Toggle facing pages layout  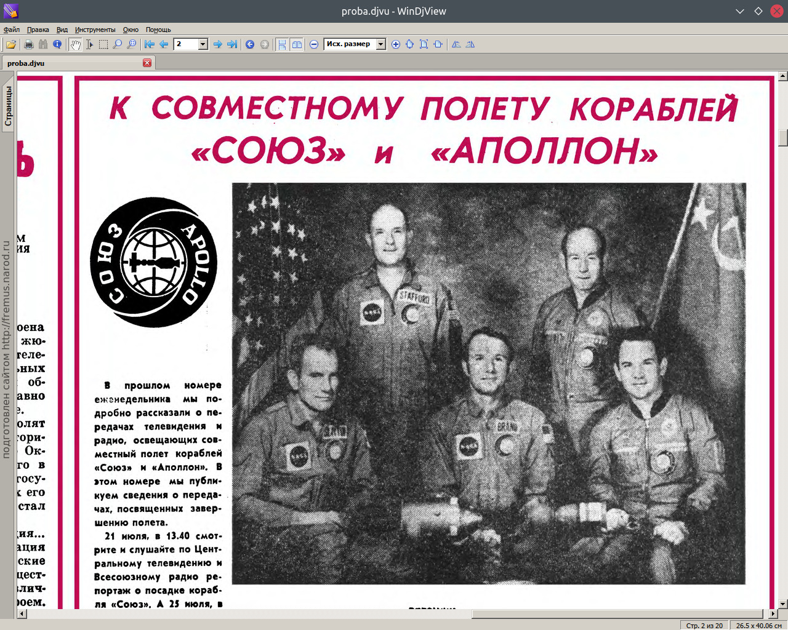(297, 44)
